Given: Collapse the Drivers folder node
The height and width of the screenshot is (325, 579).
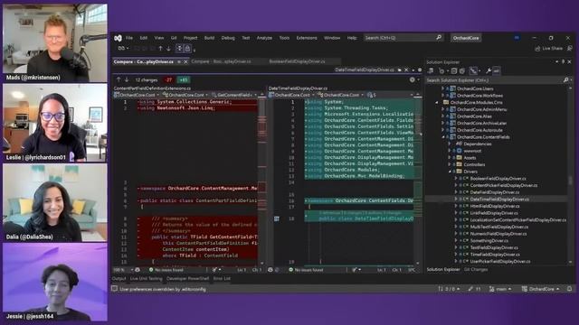Looking at the screenshot, I should tap(450, 172).
